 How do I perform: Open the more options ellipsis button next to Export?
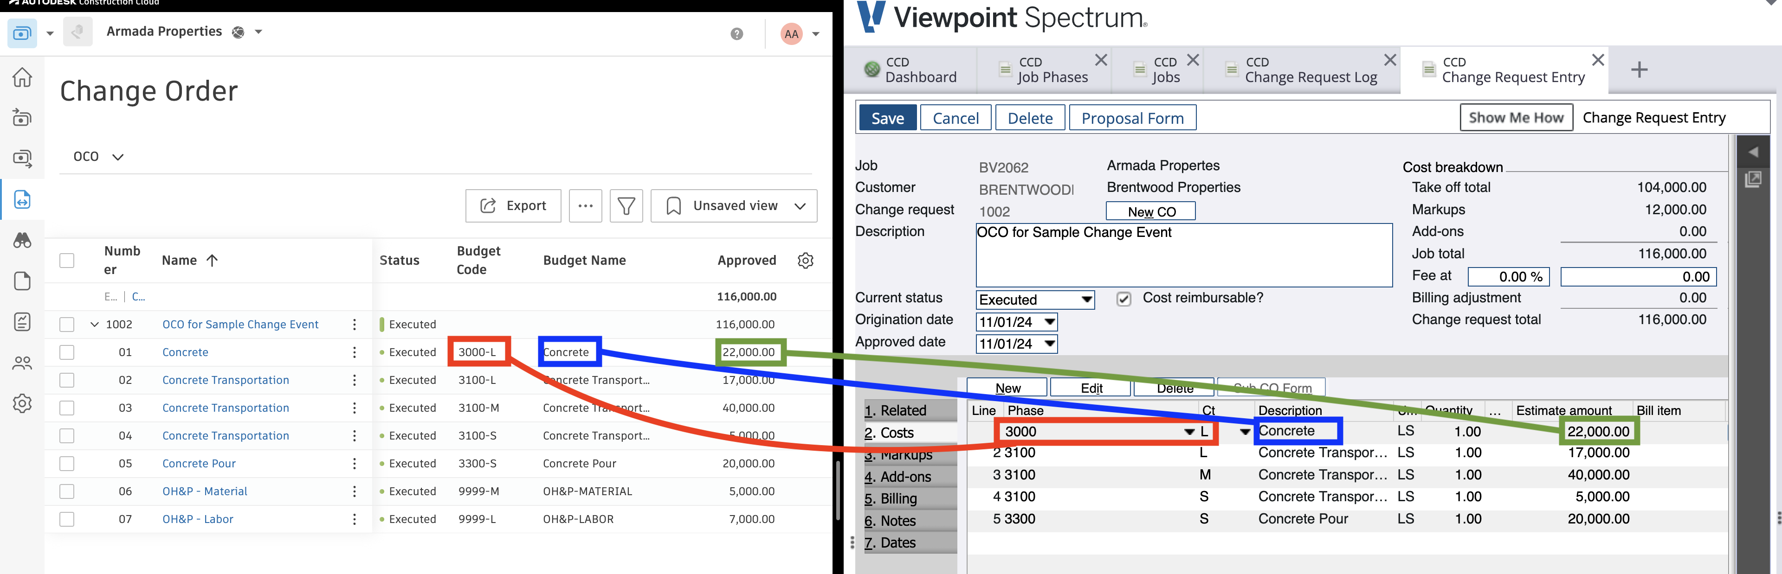point(585,205)
